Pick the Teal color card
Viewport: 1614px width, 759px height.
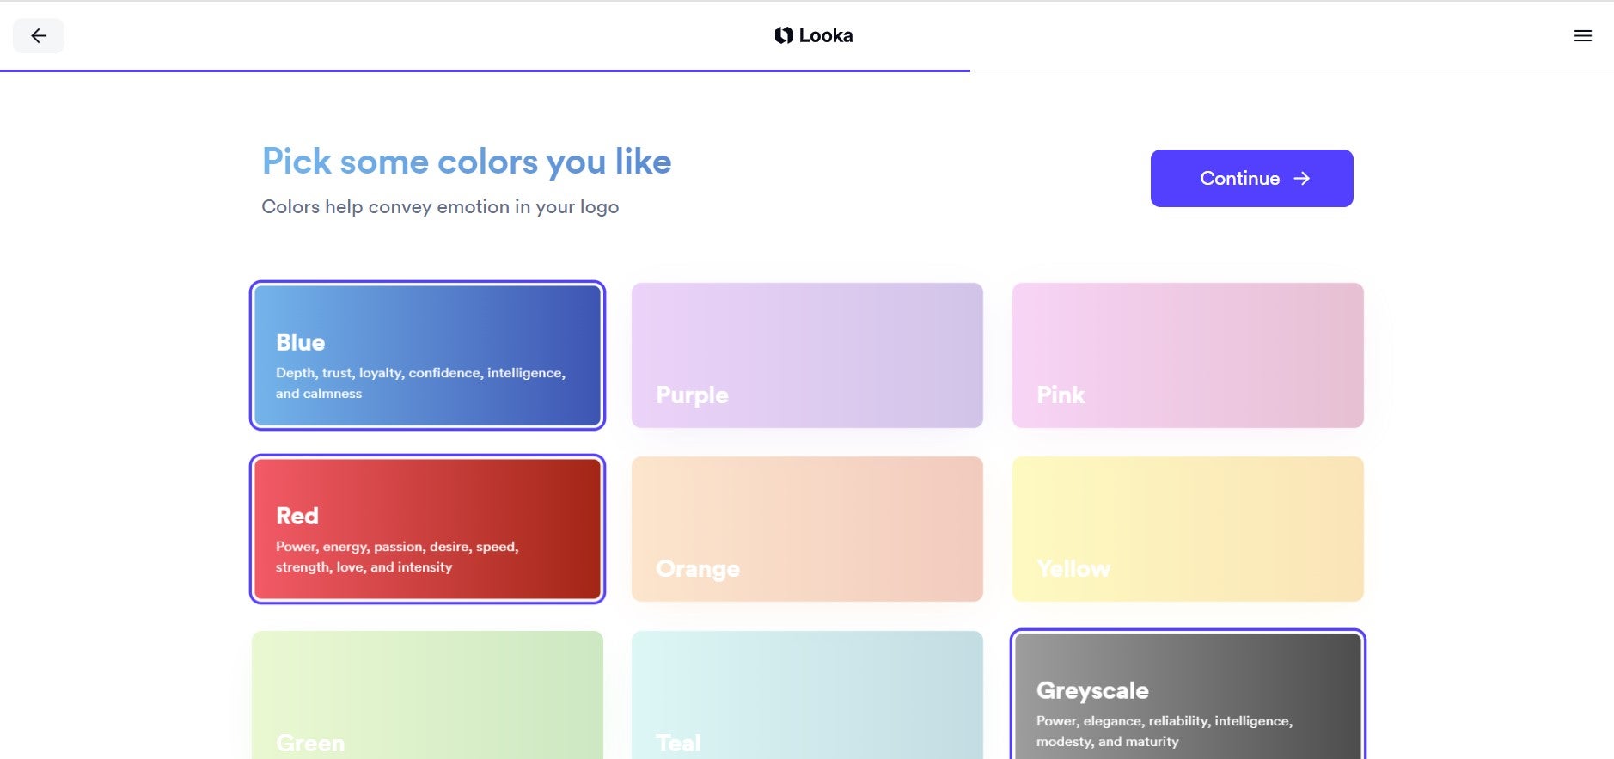807,695
